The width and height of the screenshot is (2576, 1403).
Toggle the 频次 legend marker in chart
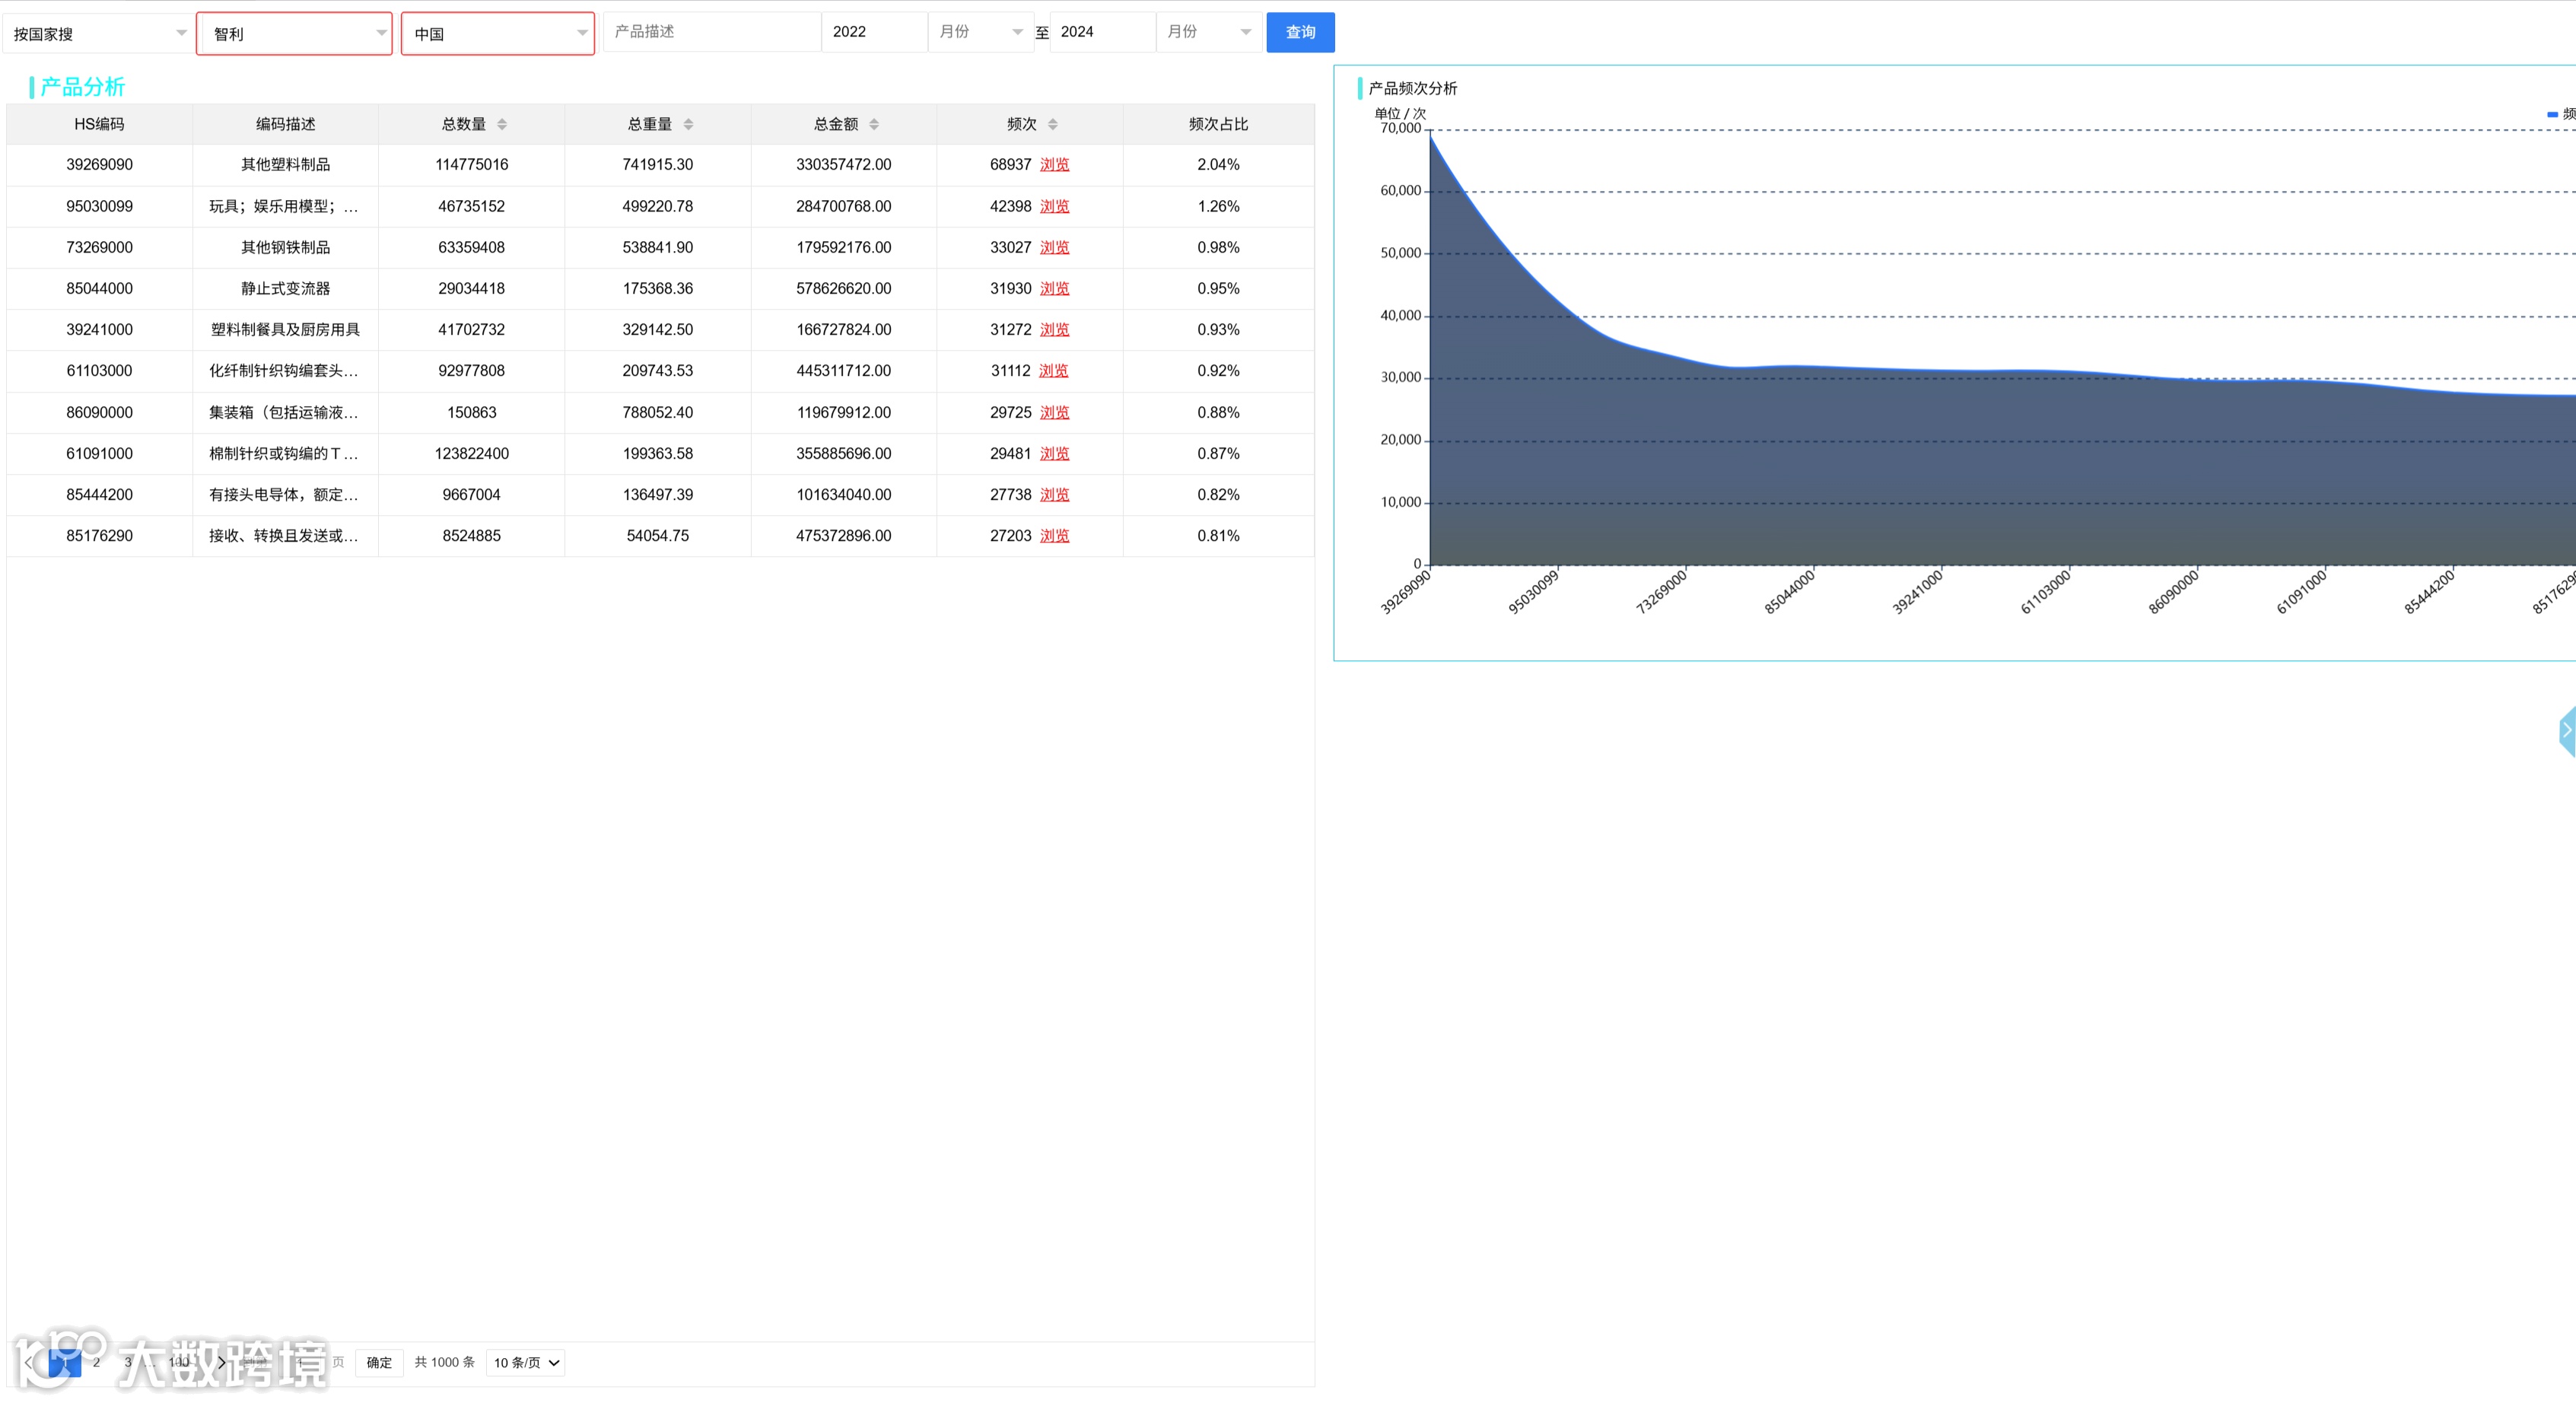click(2553, 114)
